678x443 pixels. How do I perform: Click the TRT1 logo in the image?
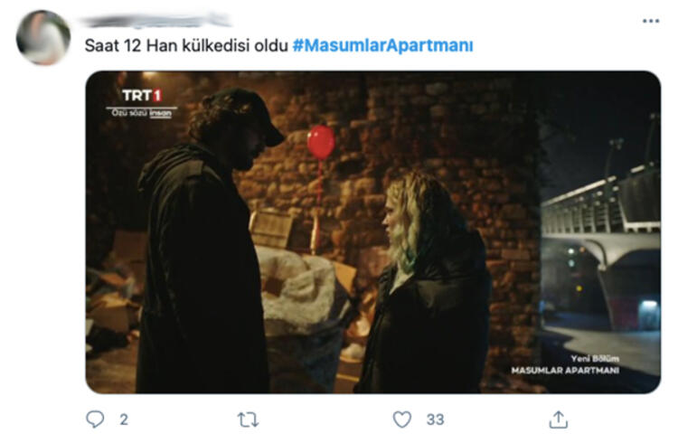tap(142, 95)
